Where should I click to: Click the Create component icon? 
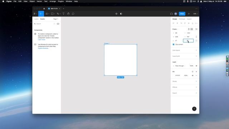(116, 14)
